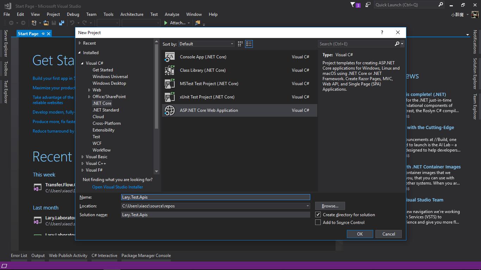Select the Console App (.NET Core) template
The width and height of the screenshot is (481, 270).
(x=239, y=57)
